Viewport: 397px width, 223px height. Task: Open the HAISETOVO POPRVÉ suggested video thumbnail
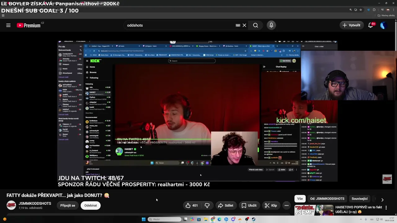tap(314, 210)
